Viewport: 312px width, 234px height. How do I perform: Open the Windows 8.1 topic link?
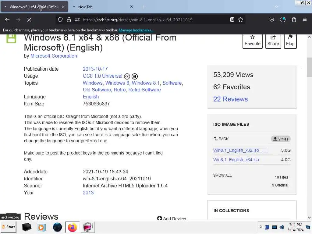coord(146,83)
